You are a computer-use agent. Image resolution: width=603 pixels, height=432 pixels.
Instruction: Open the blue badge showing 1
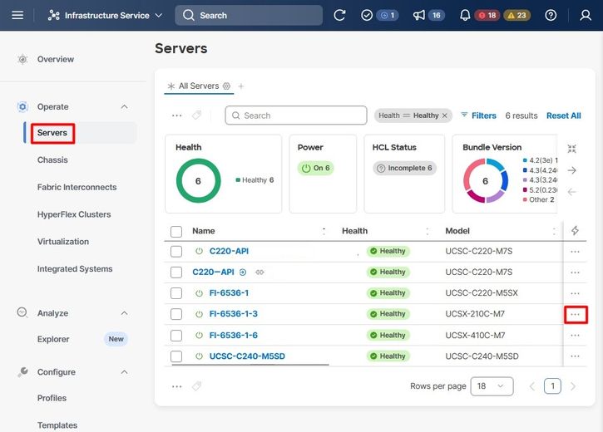pyautogui.click(x=388, y=15)
